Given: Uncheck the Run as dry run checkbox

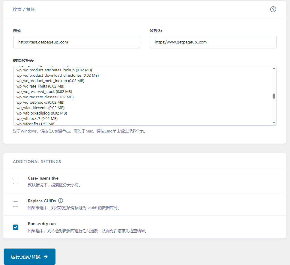Looking at the screenshot, I should coord(16,227).
